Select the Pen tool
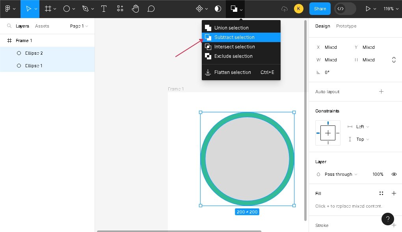Screen dimensions: 402x232 (86, 9)
